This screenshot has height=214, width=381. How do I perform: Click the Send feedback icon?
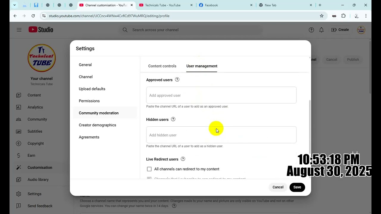tap(19, 206)
